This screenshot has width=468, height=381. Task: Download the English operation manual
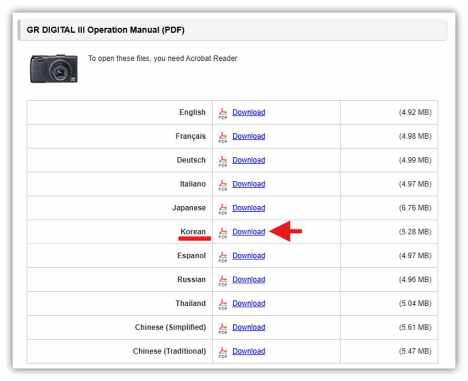click(x=249, y=112)
